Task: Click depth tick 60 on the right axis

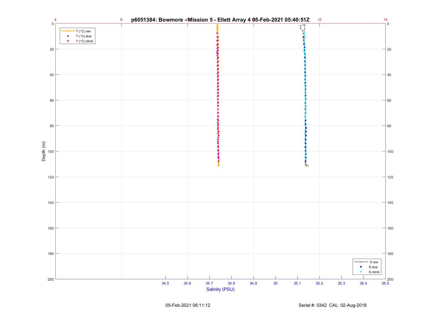Action: [x=389, y=100]
